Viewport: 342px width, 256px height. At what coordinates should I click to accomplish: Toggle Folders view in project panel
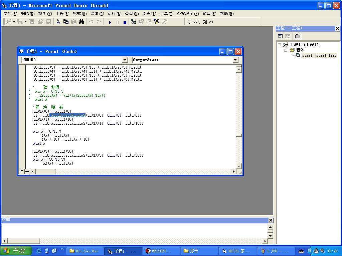tap(298, 36)
